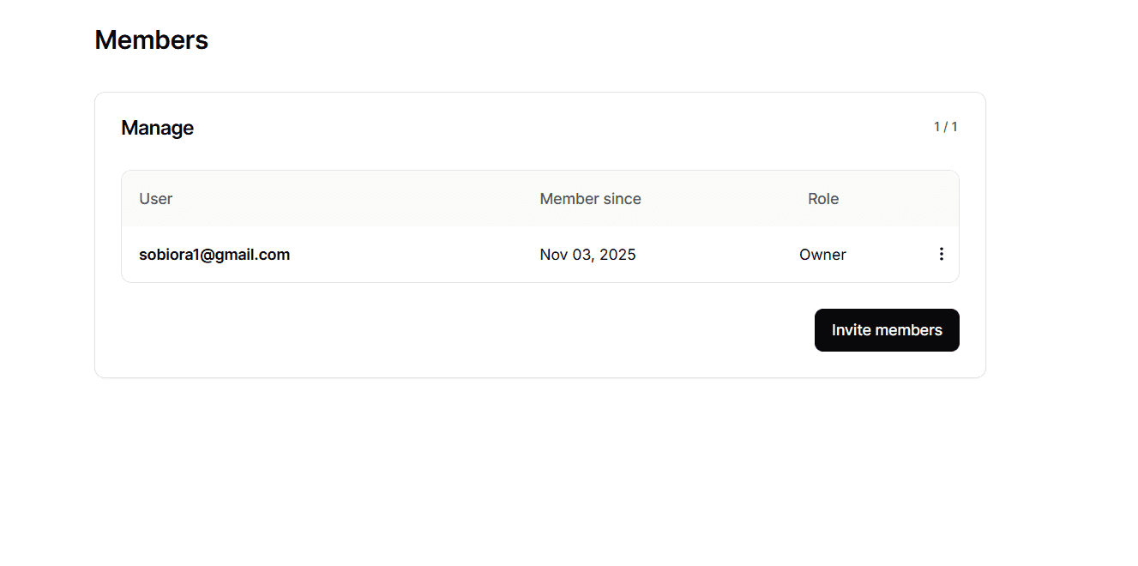1138x566 pixels.
Task: Click the "Role" label above Owner
Action: (x=823, y=199)
